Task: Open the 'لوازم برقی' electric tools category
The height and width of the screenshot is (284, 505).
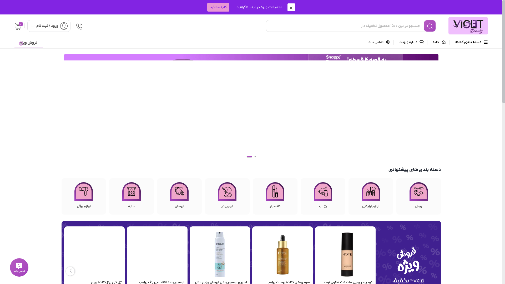Action: coord(84,196)
